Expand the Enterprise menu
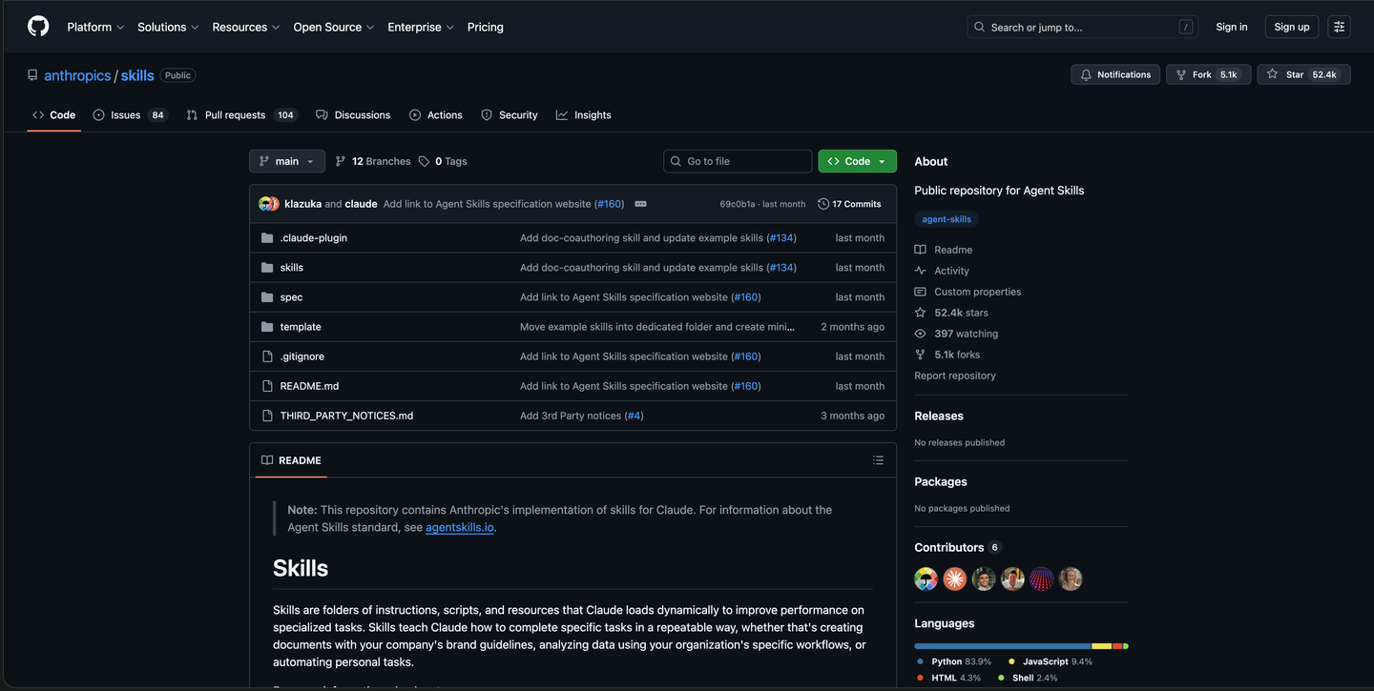1374x691 pixels. 421,27
